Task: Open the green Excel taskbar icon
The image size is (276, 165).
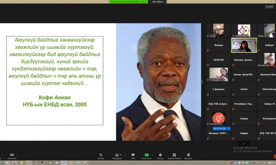Action: point(50,163)
